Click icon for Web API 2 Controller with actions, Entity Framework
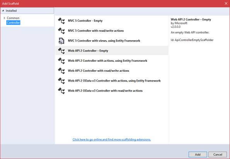 [x=61, y=61]
